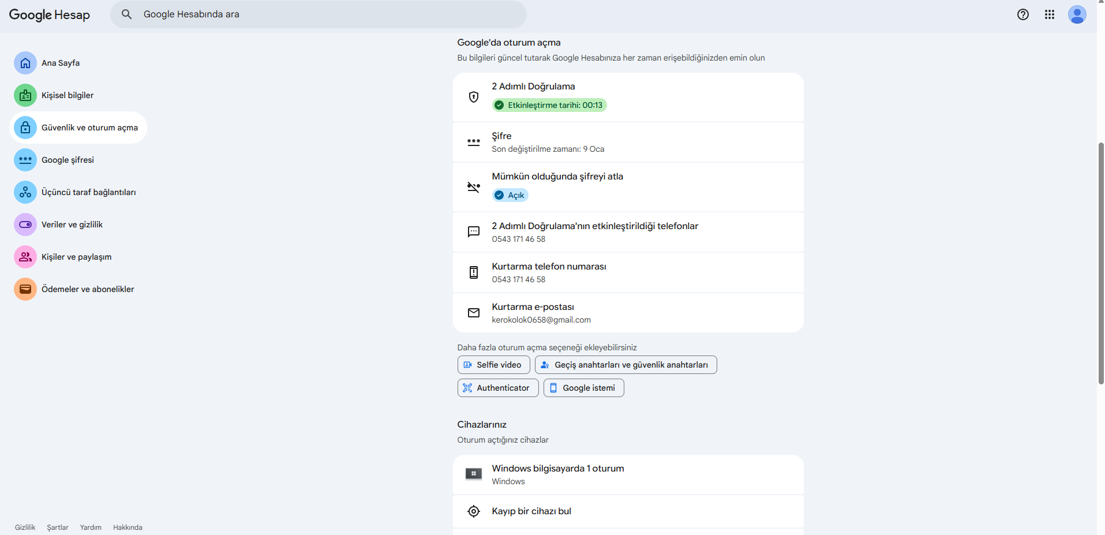Click the crossed-out password icon for şifreyi atla
Screen dimensions: 1105x535
pos(473,187)
